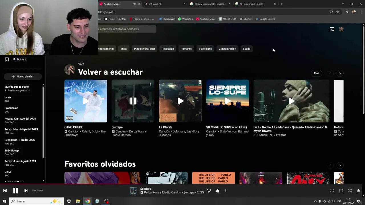Select the Concentración chip

point(227,49)
